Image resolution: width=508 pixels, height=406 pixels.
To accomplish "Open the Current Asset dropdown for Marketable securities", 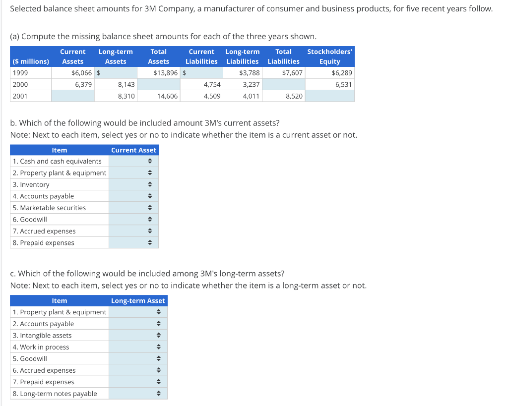I will click(x=151, y=207).
